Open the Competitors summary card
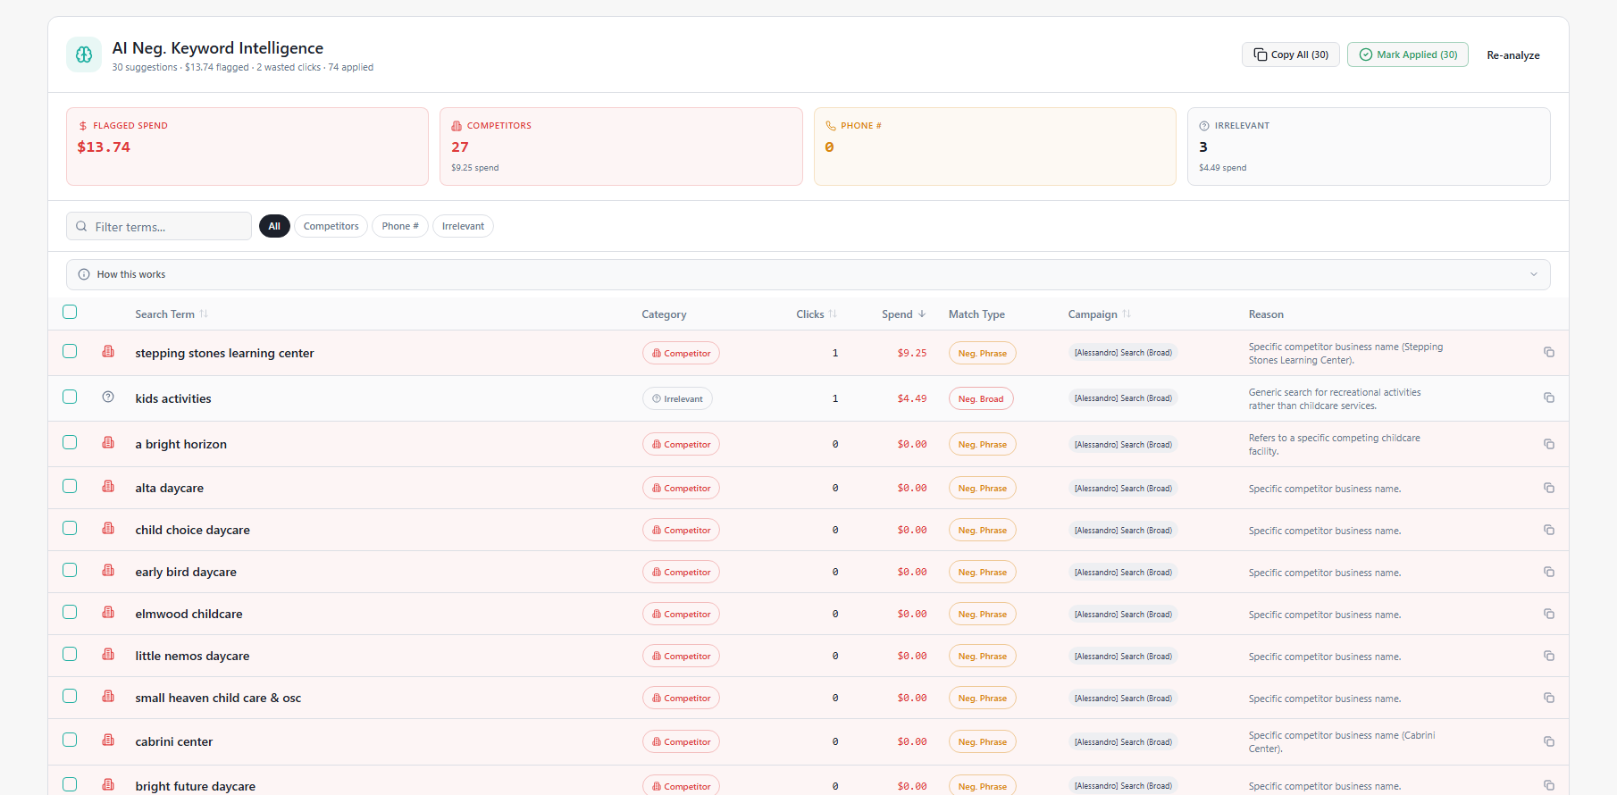 [x=621, y=146]
